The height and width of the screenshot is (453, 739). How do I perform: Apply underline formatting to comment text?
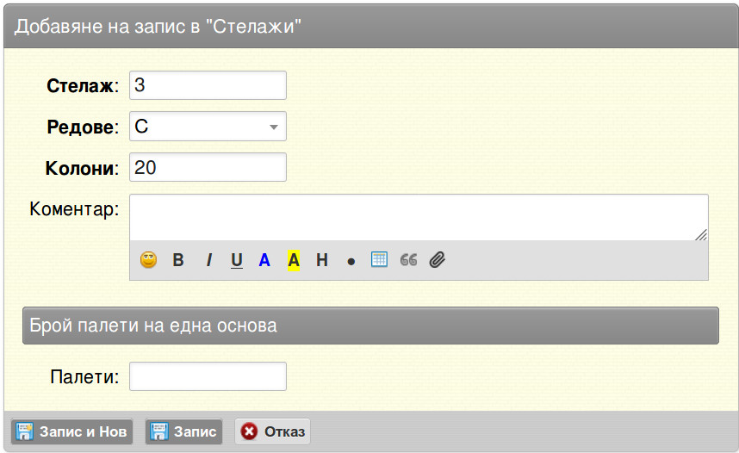click(237, 260)
